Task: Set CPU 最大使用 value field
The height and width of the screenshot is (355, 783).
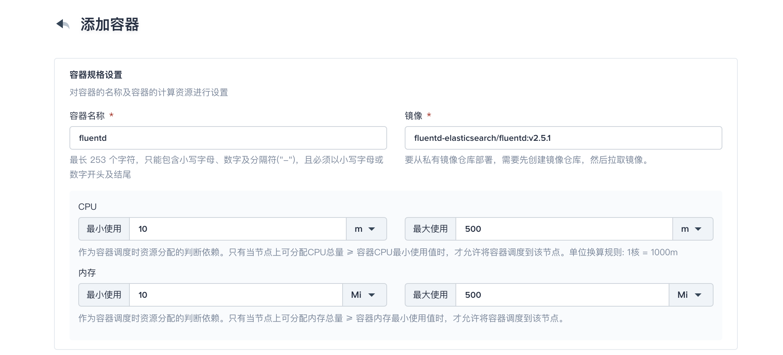Action: click(564, 229)
